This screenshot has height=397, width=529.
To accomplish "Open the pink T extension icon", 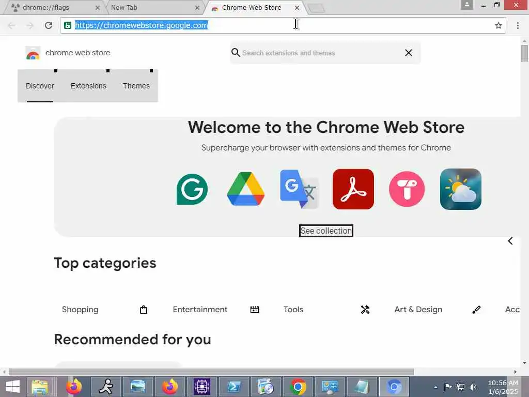I will pyautogui.click(x=407, y=189).
